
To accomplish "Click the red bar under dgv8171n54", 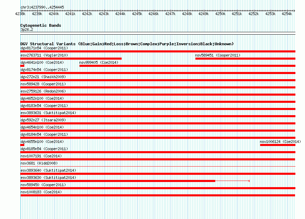I will [158, 51].
